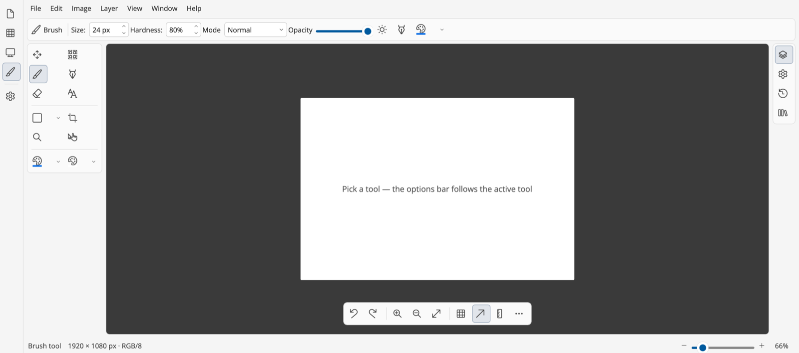Click the status bar zoom minus button
Image resolution: width=799 pixels, height=353 pixels.
[x=684, y=346]
